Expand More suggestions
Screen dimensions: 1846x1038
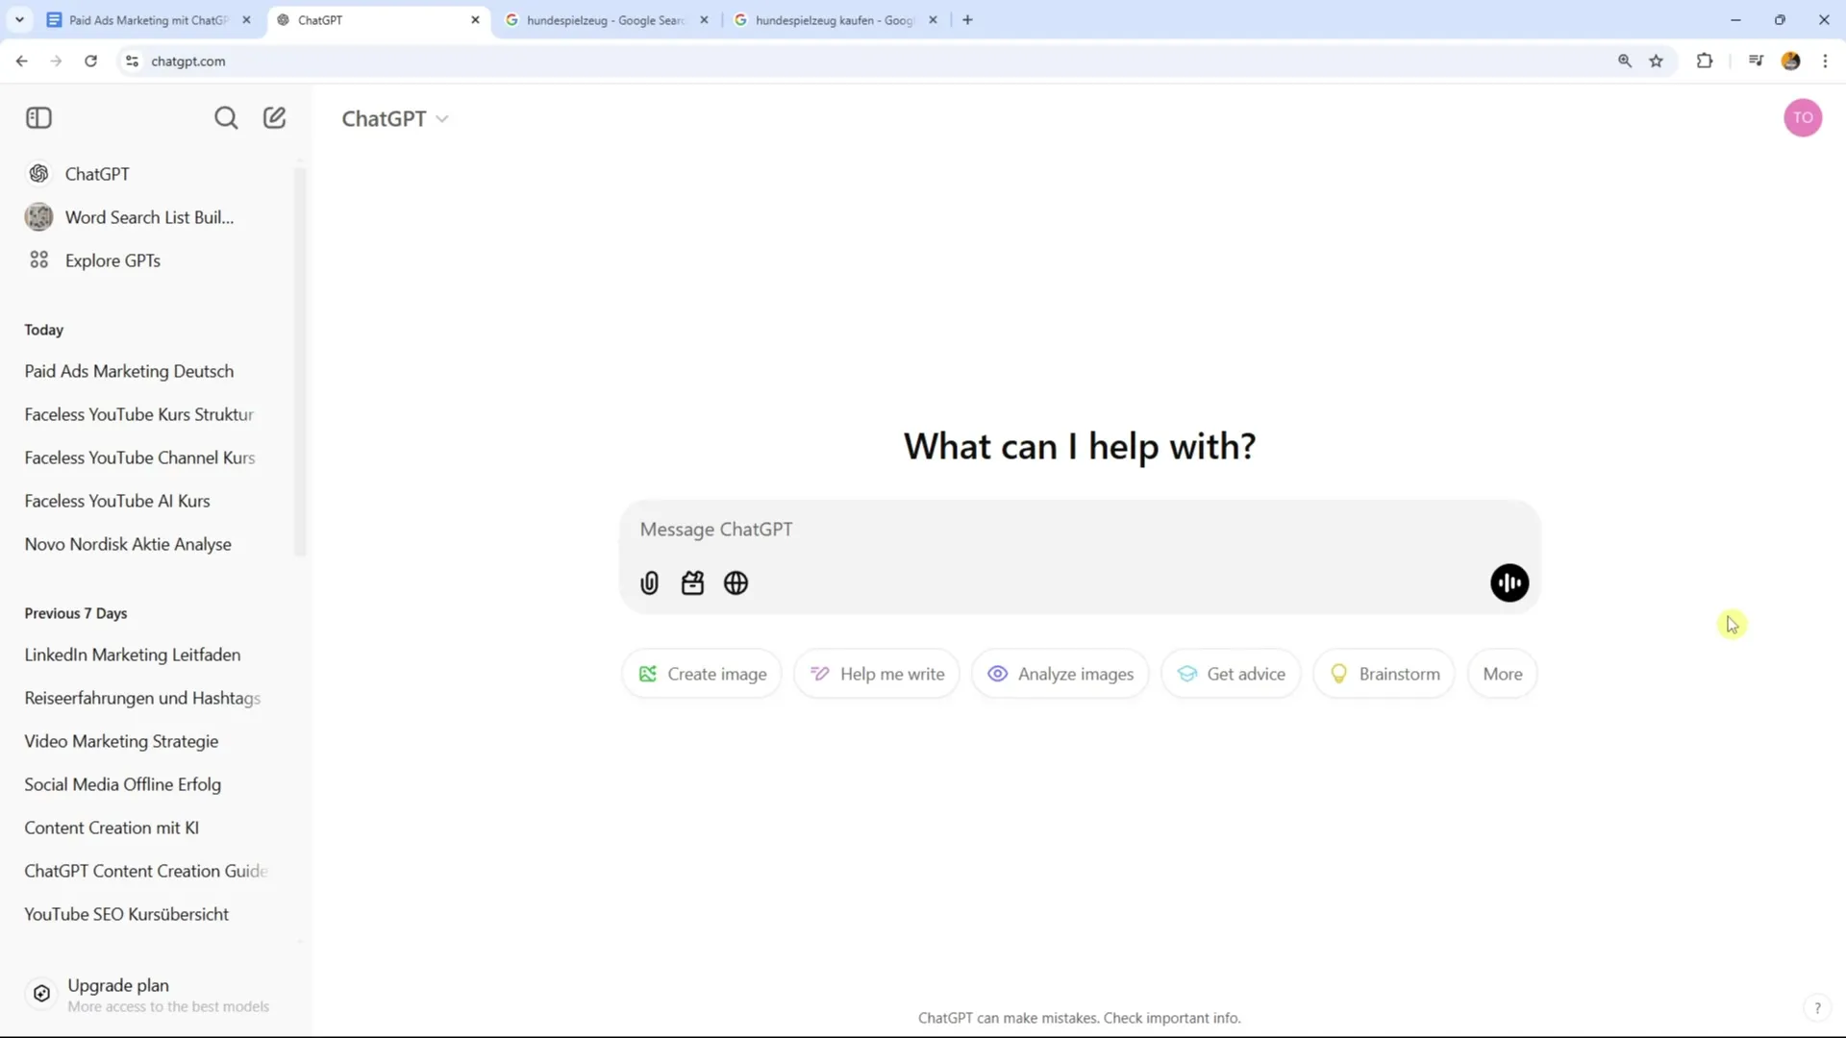tap(1503, 674)
